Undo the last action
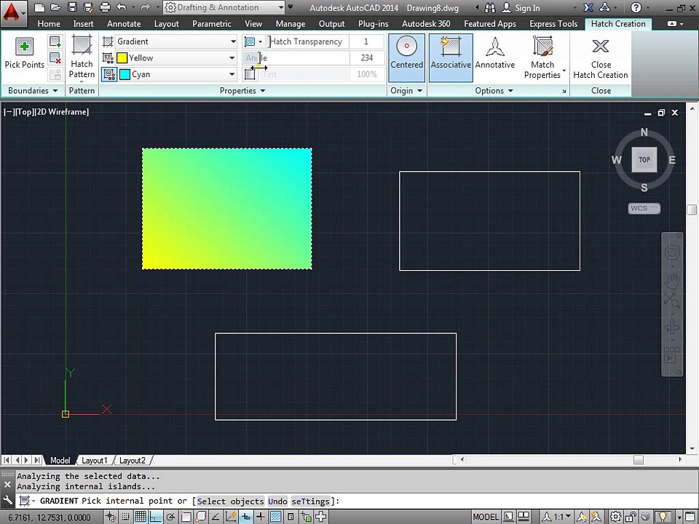699x524 pixels. (x=122, y=7)
